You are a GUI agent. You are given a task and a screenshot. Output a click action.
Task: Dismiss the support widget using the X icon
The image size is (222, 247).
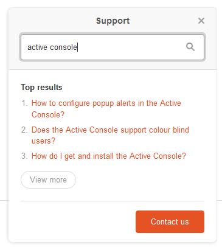click(x=201, y=21)
